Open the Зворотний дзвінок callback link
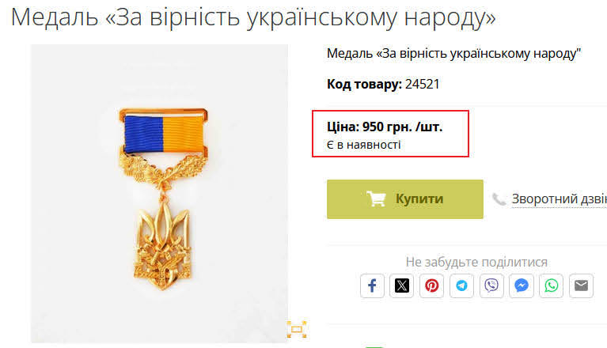This screenshot has height=348, width=607. [559, 199]
